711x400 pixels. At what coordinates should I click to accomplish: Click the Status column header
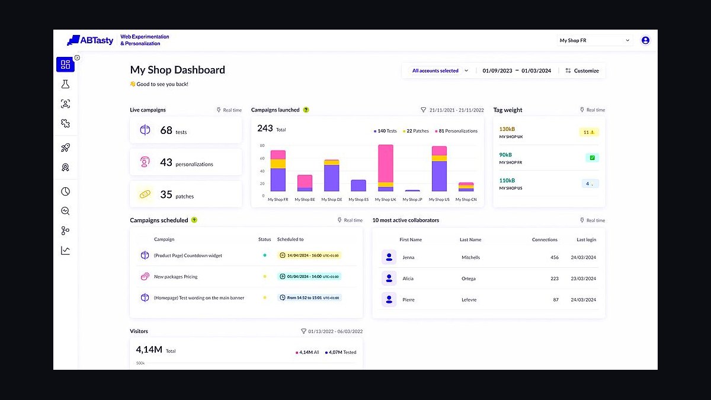[x=264, y=239]
